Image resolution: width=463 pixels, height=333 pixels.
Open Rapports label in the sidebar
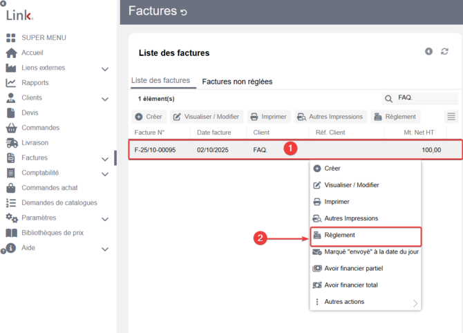coord(35,83)
